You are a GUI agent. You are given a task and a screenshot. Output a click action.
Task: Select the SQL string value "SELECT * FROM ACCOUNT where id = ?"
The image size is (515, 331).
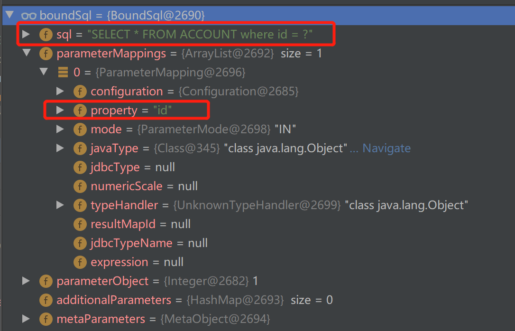(200, 34)
